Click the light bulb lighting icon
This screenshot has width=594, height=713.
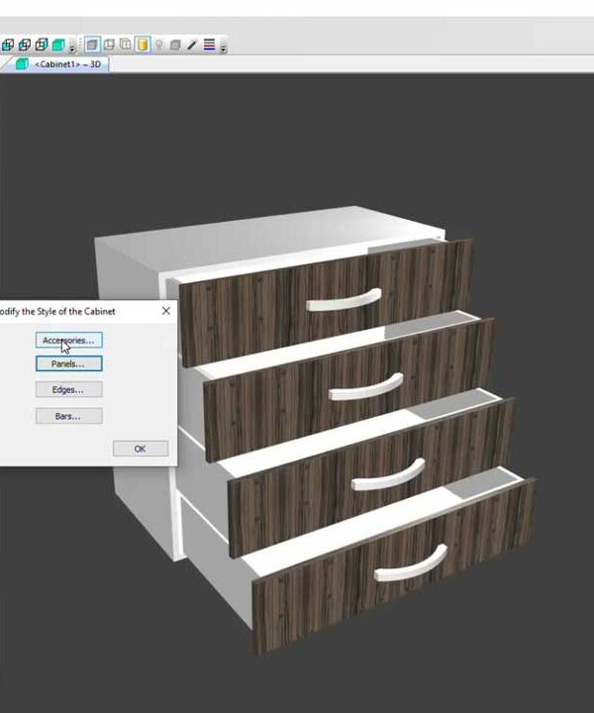tap(158, 45)
